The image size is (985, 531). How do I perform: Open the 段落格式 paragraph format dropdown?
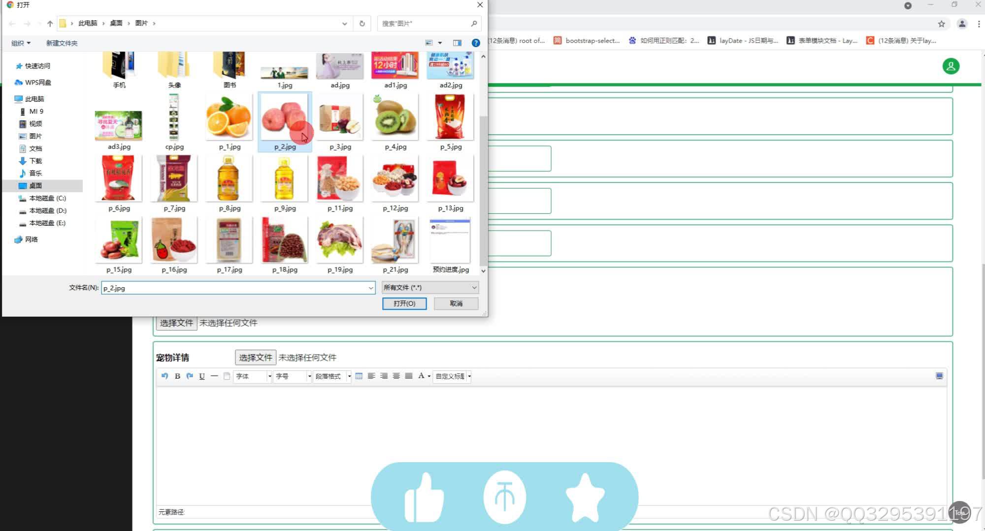[332, 376]
